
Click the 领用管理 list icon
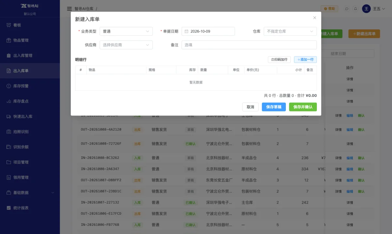(9, 178)
